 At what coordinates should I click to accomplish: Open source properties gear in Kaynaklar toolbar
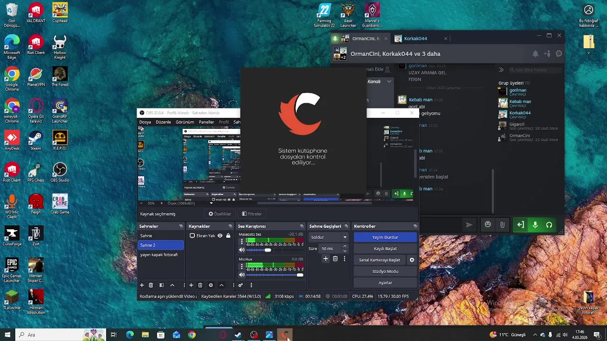point(211,285)
